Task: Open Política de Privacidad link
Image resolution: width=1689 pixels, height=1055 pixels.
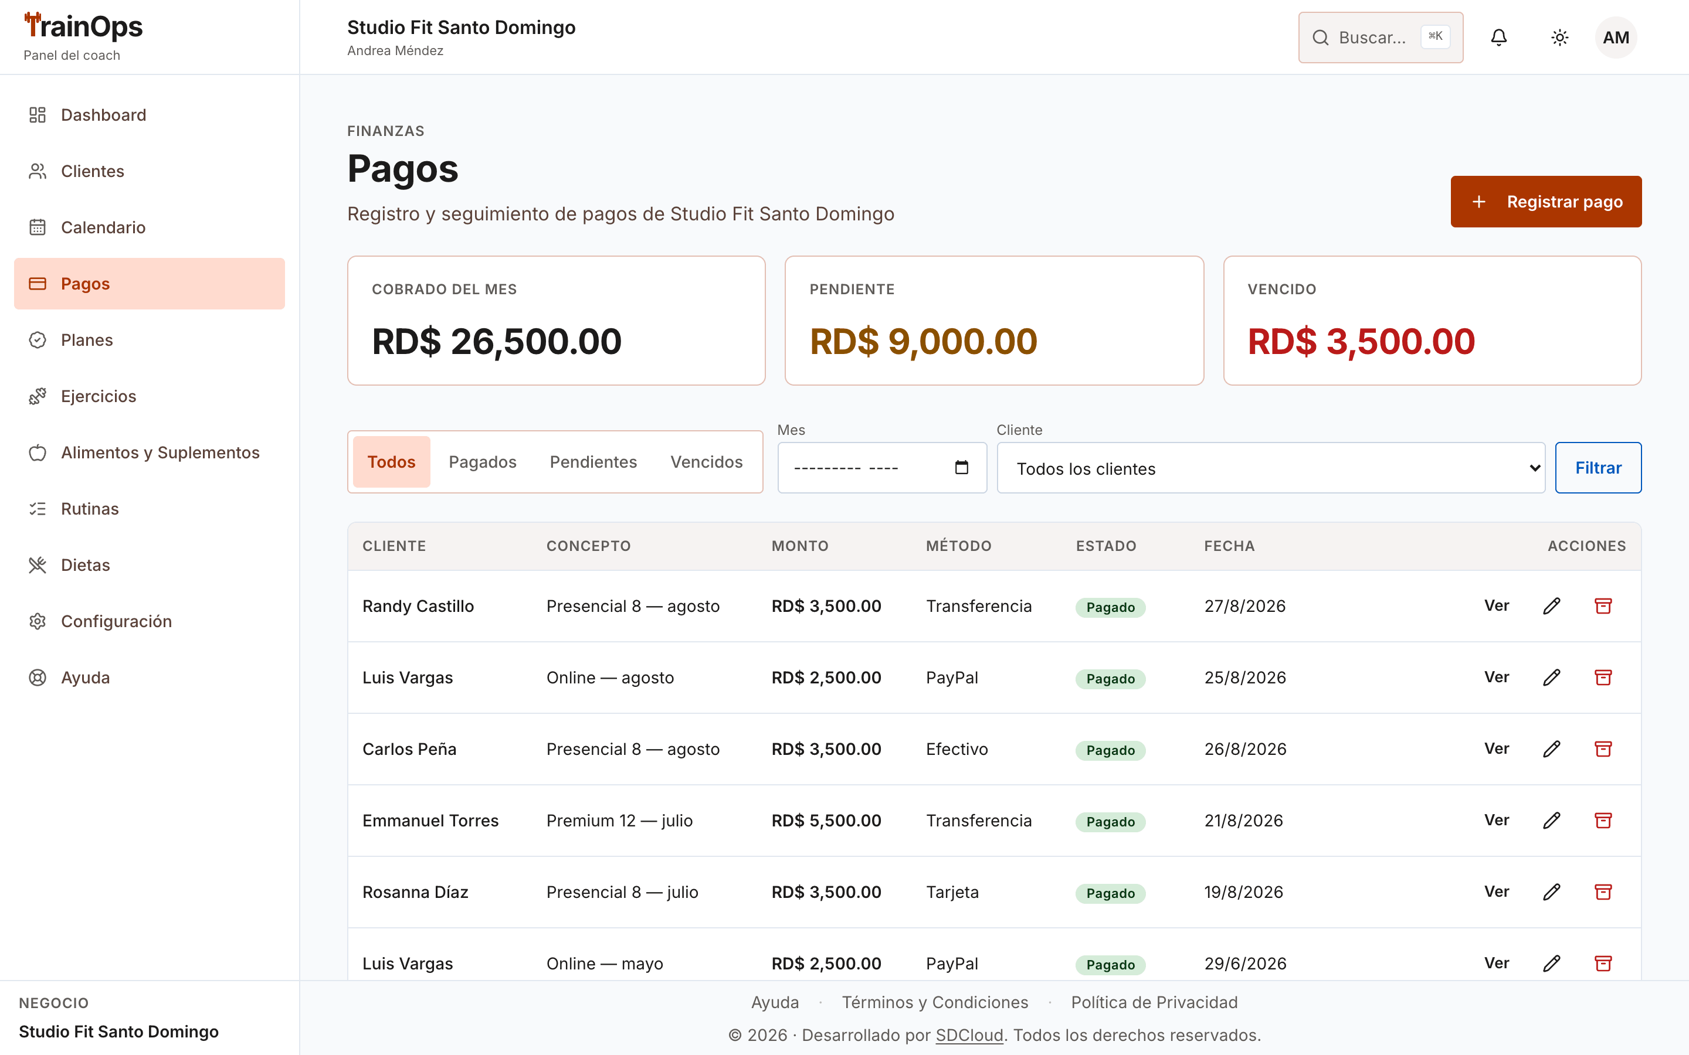Action: [1154, 1003]
